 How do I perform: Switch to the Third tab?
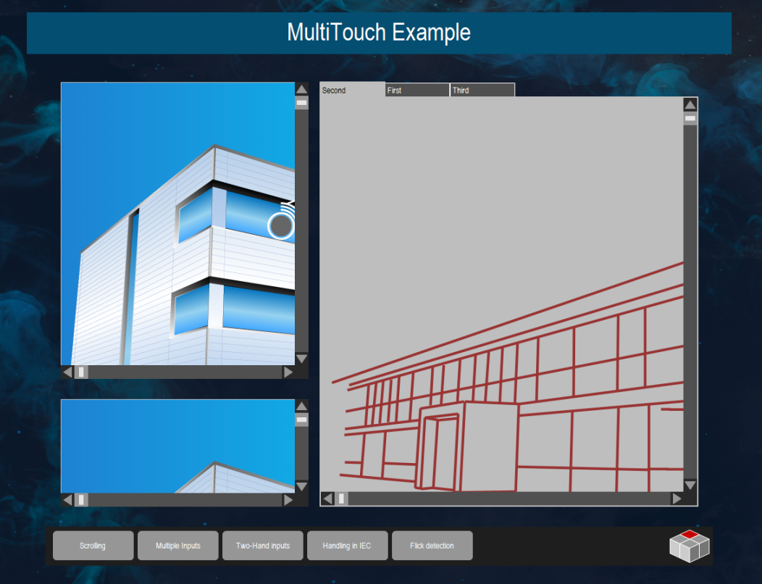[x=482, y=90]
